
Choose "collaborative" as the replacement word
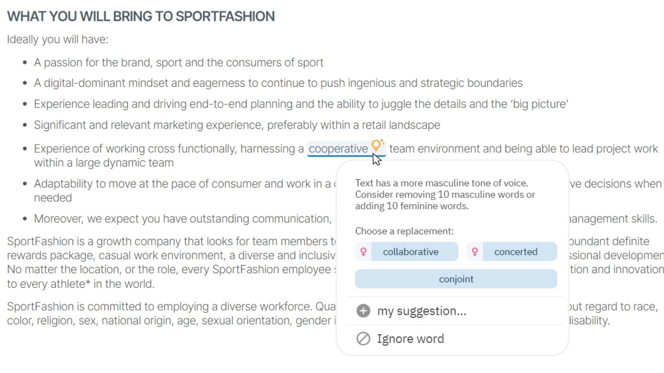[x=411, y=252]
